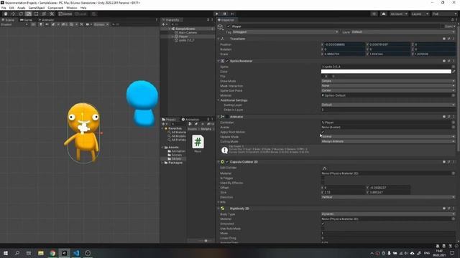Open the Layout dropdown in toolbar
Viewport: 460px width, 258px height.
tap(444, 14)
